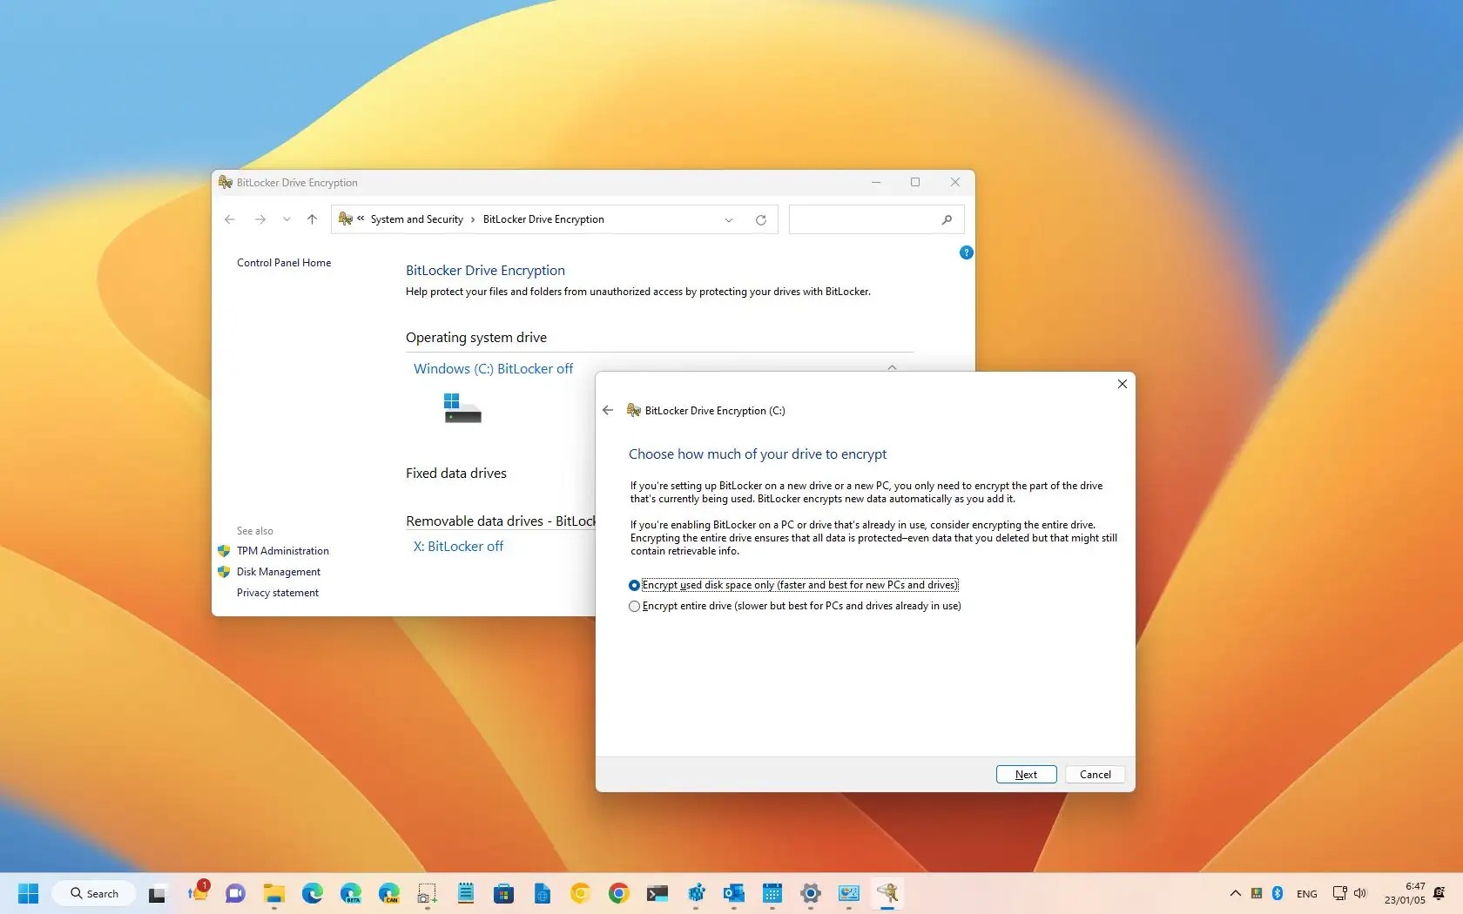Open File Explorer from the taskbar
This screenshot has width=1463, height=914.
[x=274, y=893]
